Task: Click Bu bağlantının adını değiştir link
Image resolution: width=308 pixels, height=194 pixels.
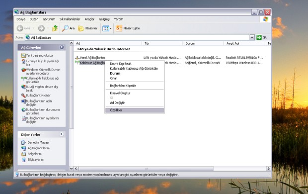Action: coord(39,102)
